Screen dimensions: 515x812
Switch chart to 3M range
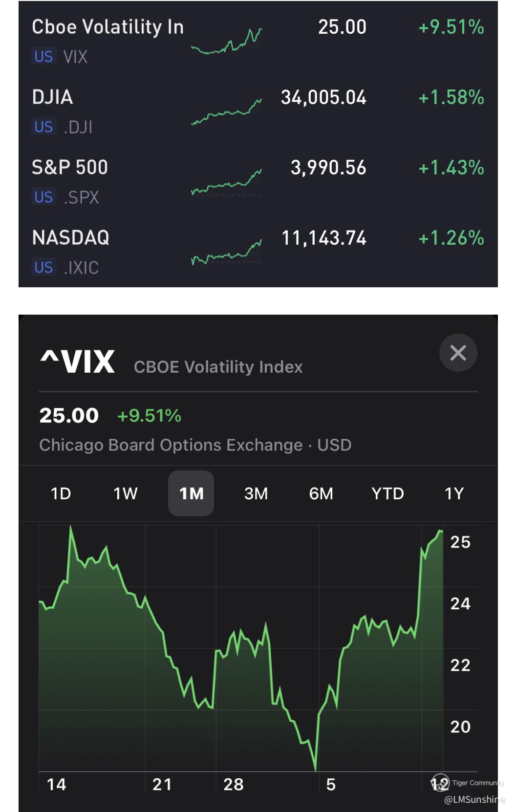pyautogui.click(x=256, y=493)
